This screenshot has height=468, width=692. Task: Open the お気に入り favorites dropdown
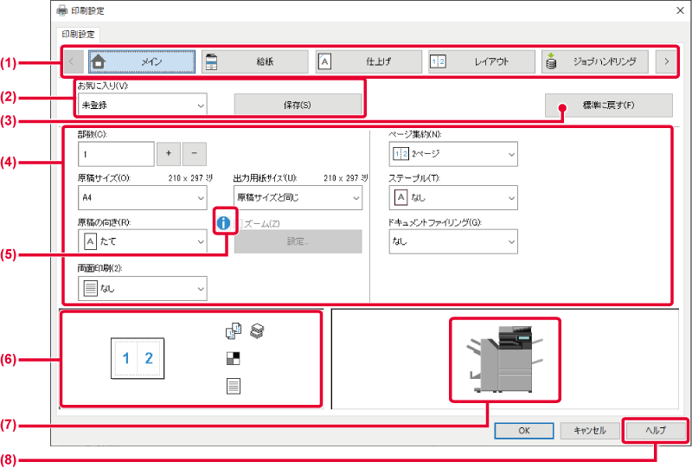click(x=143, y=105)
